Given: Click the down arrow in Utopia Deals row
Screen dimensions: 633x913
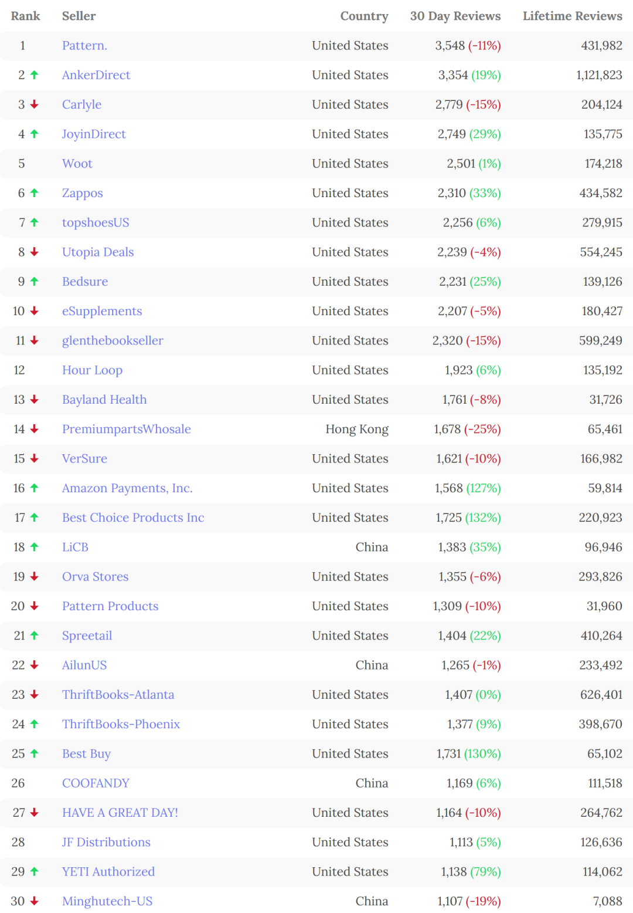Looking at the screenshot, I should pyautogui.click(x=34, y=252).
